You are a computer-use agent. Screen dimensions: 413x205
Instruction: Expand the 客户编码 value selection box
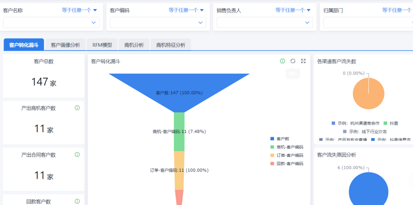coord(158,23)
